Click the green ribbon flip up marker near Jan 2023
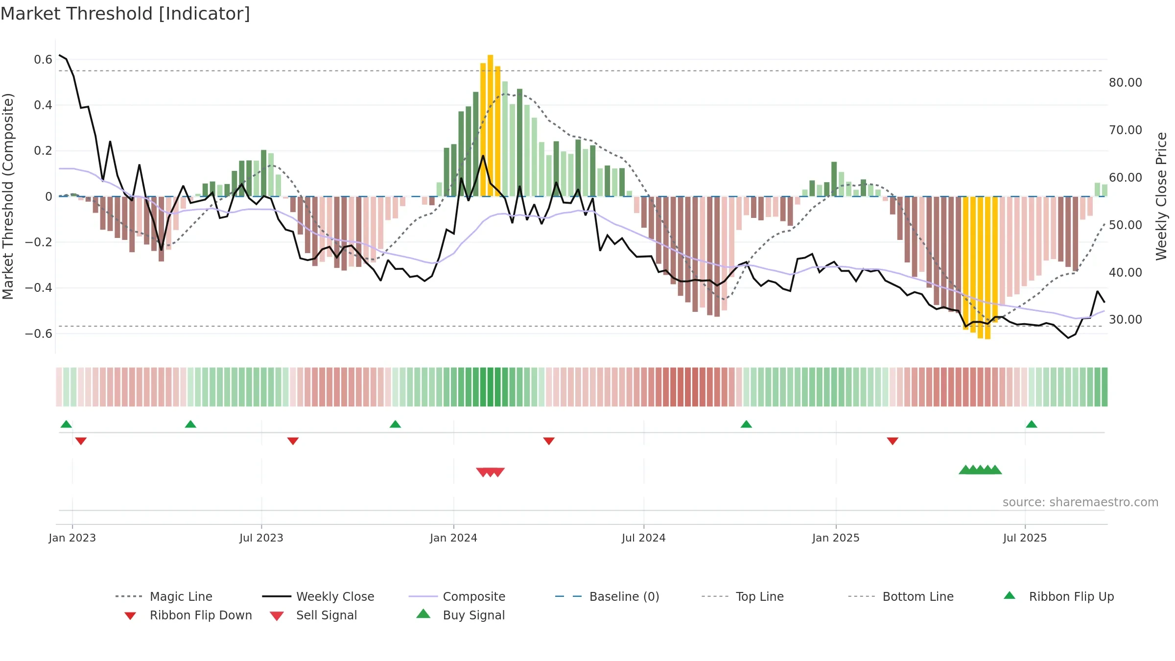Image resolution: width=1175 pixels, height=661 pixels. [66, 424]
